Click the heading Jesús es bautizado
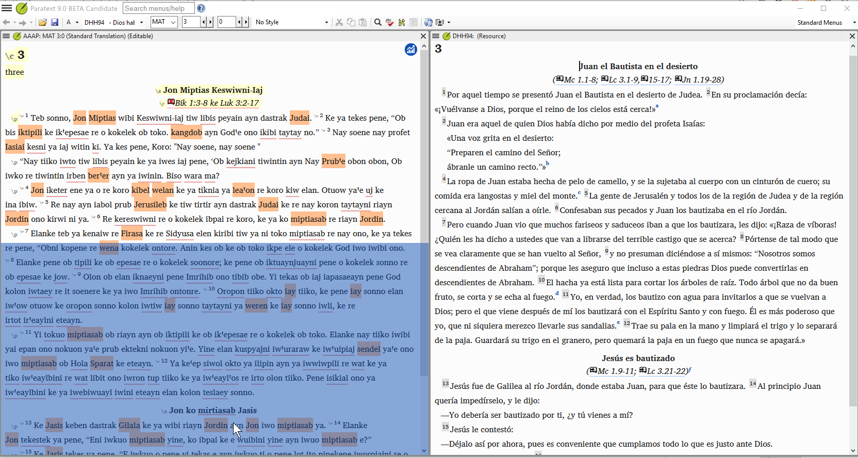 pos(638,358)
